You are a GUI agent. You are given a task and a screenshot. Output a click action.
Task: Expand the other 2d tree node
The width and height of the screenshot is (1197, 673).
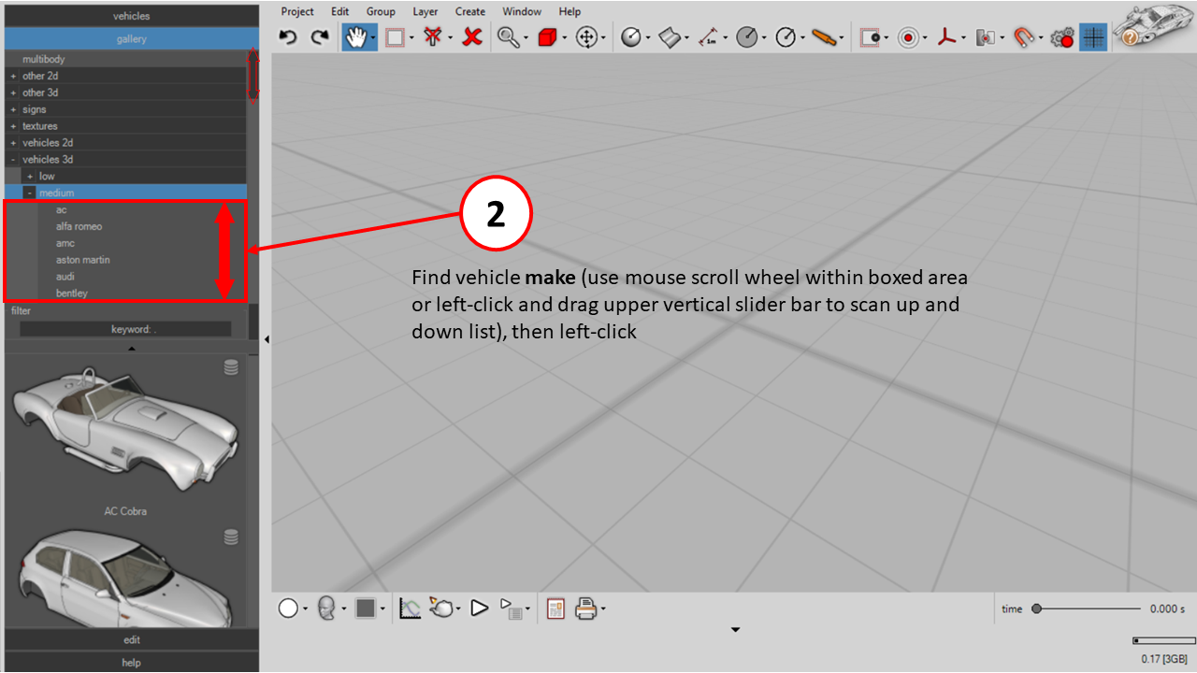[x=13, y=76]
